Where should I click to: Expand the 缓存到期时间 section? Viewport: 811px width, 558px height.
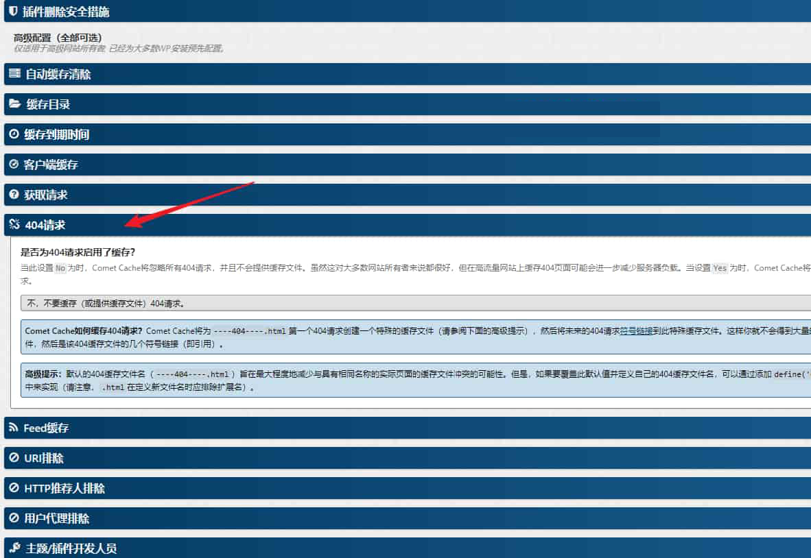tap(408, 134)
